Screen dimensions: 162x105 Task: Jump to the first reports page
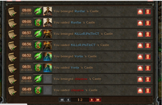click(62, 100)
